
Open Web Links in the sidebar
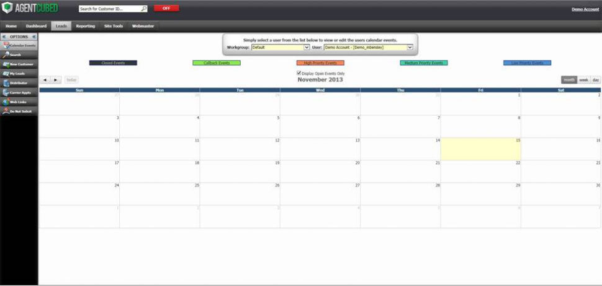[x=19, y=102]
